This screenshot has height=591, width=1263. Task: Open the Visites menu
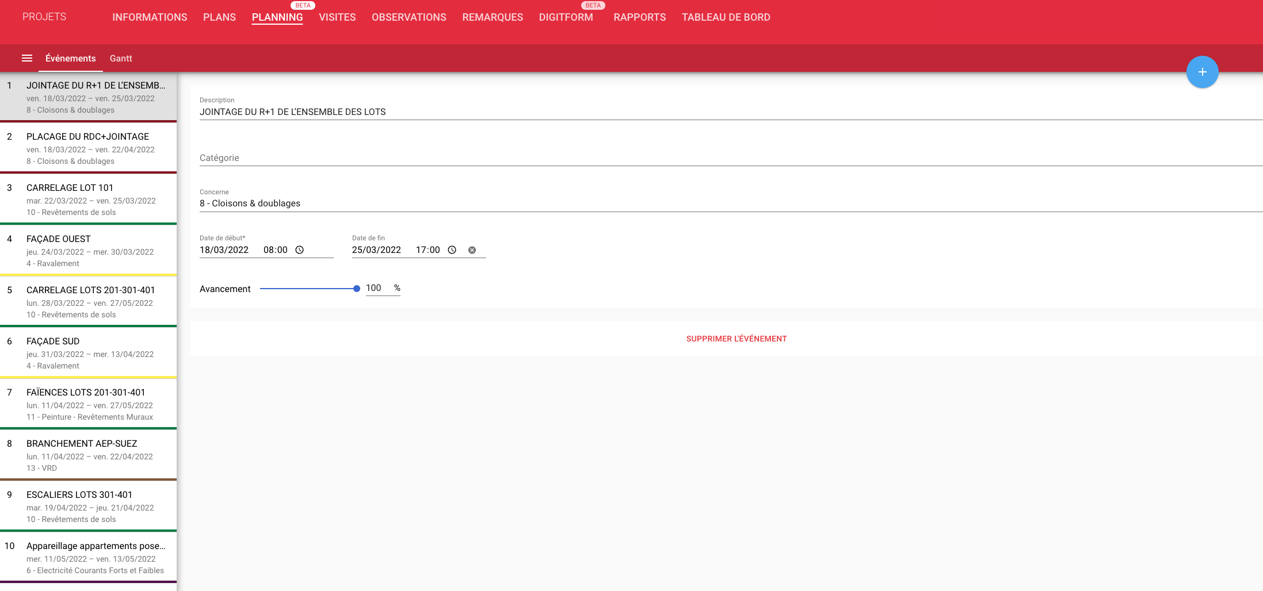(x=337, y=17)
